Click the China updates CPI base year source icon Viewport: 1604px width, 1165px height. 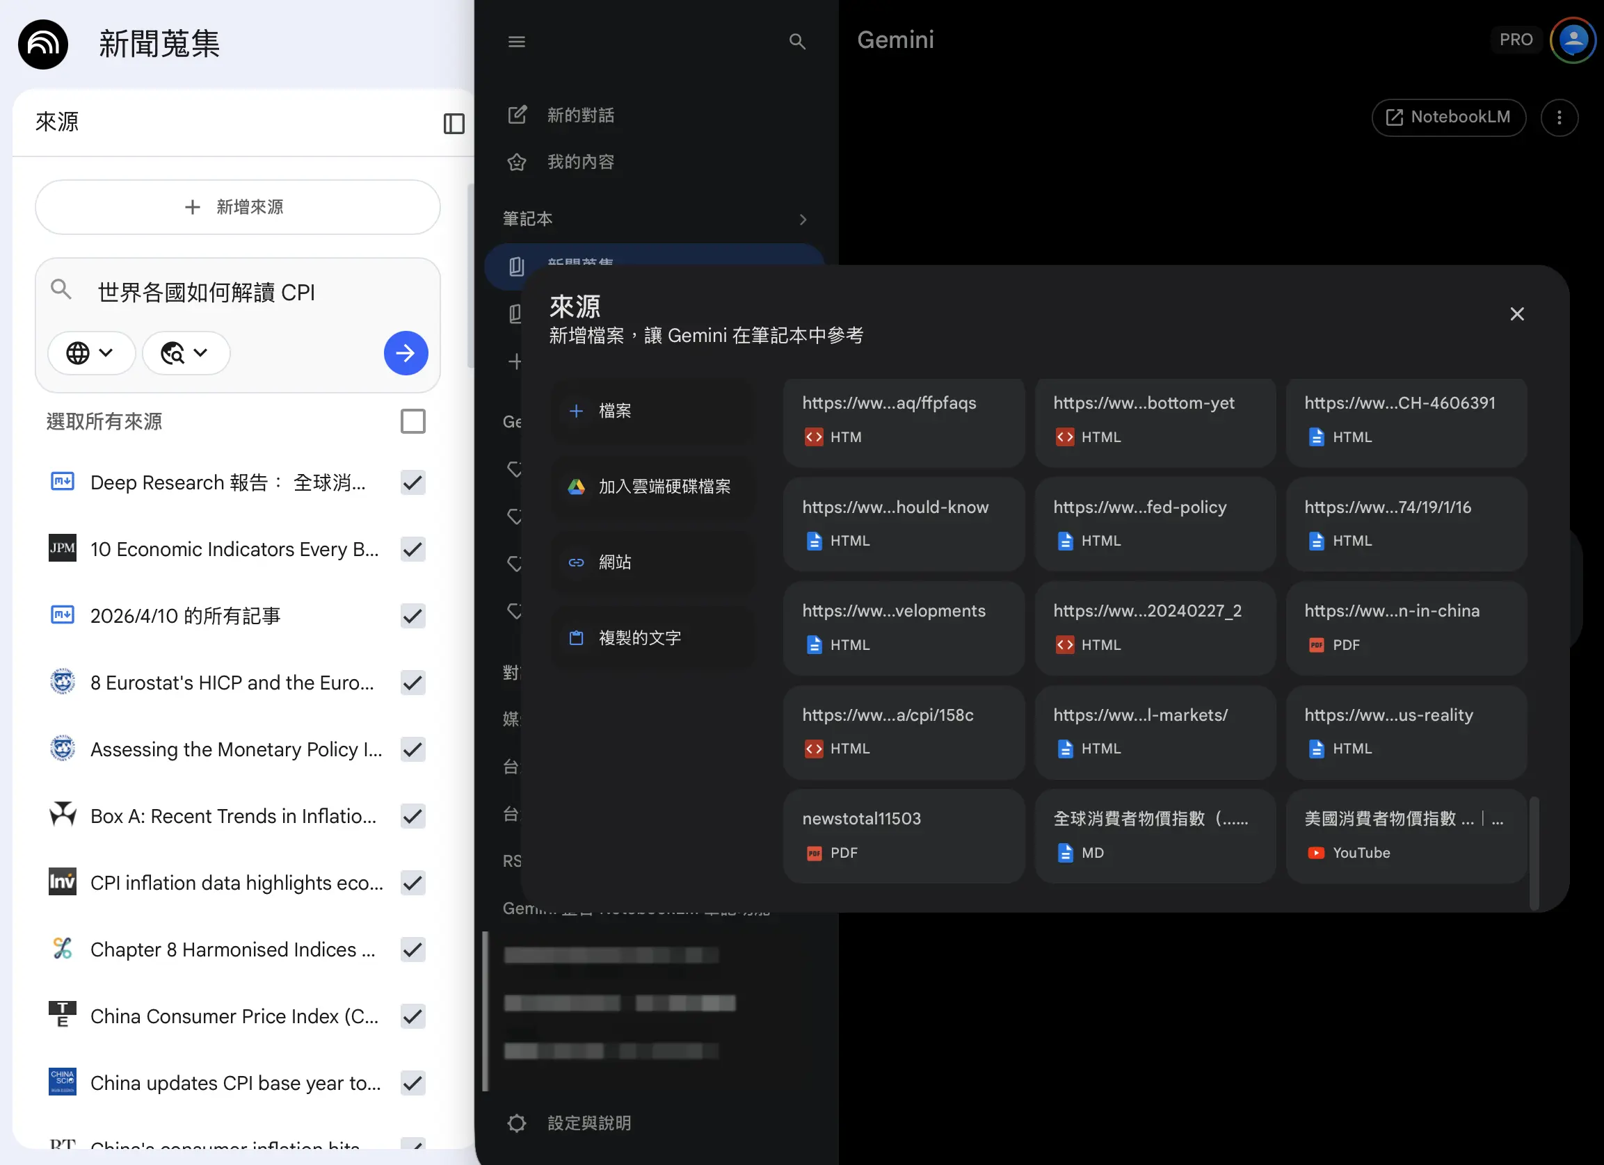tap(62, 1082)
